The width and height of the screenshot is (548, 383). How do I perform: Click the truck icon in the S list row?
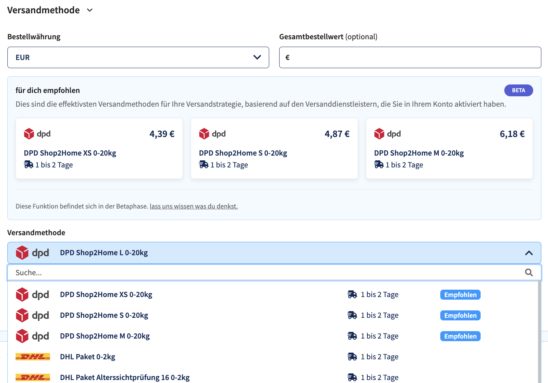tap(352, 315)
